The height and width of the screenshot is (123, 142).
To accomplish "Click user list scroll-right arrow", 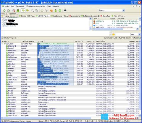I will point(138,29).
